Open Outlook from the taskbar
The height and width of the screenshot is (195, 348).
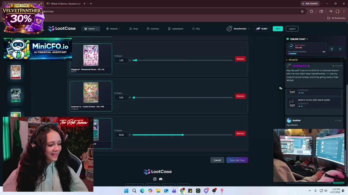[166, 191]
